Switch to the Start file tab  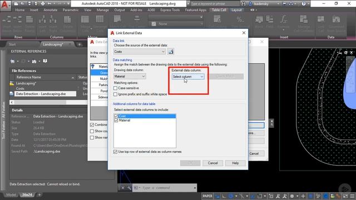(12, 44)
